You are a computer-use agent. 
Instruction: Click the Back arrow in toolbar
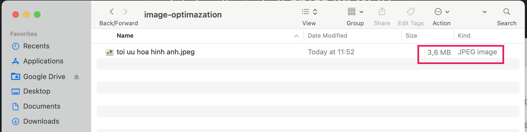pyautogui.click(x=112, y=12)
